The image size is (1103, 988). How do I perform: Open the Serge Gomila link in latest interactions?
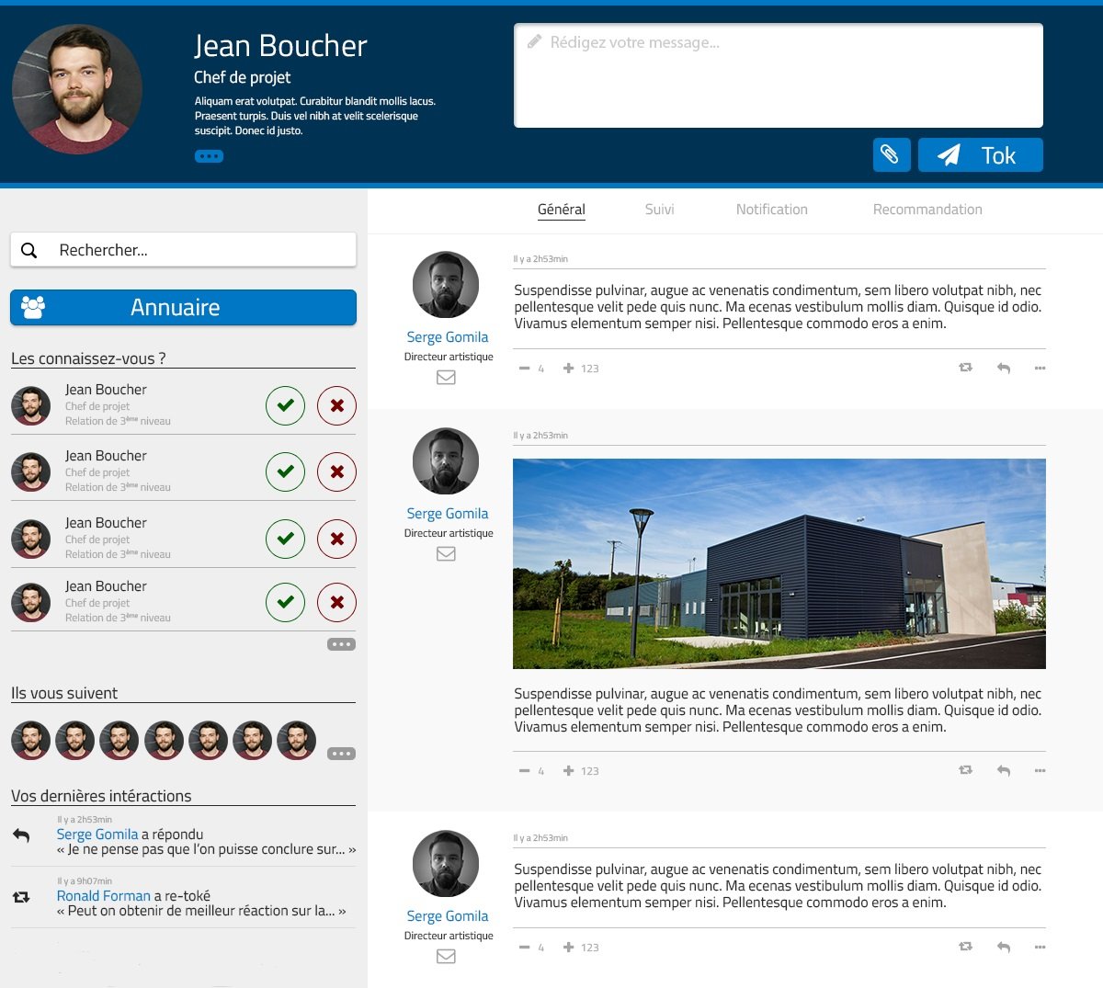pyautogui.click(x=97, y=835)
